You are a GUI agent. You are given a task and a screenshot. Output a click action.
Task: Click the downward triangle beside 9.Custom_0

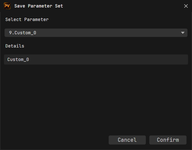pos(183,33)
